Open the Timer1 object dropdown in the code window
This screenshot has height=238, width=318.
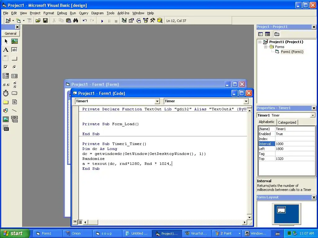tap(157, 101)
